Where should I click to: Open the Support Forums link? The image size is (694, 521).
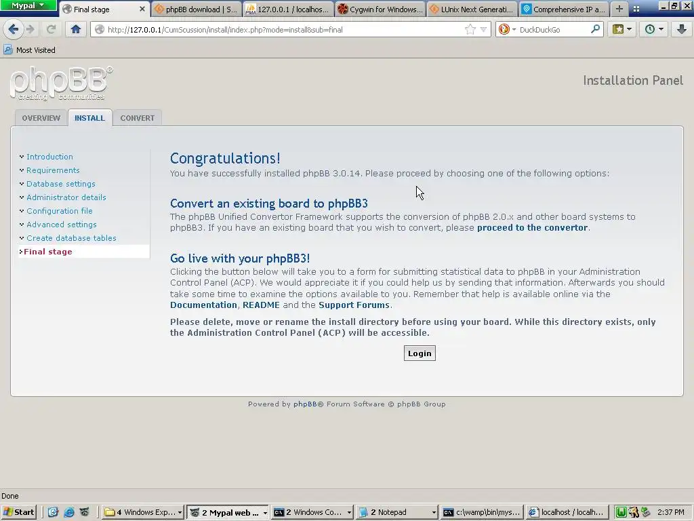[354, 305]
